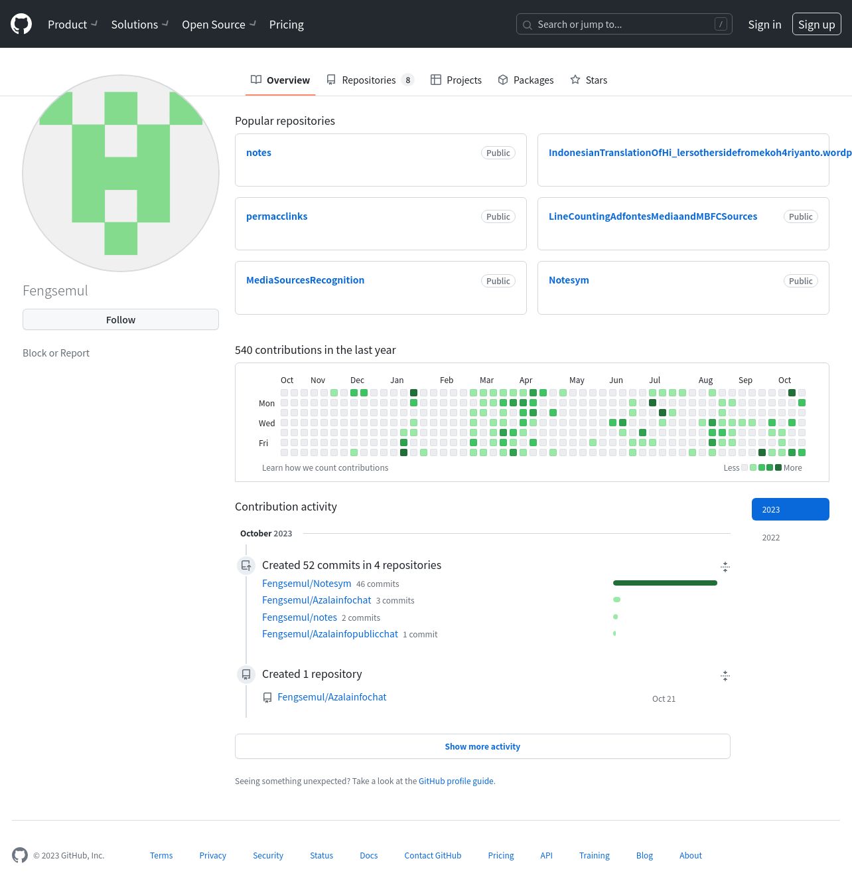Screen dimensions: 852x893
Task: Click the Projects table icon
Action: click(436, 80)
